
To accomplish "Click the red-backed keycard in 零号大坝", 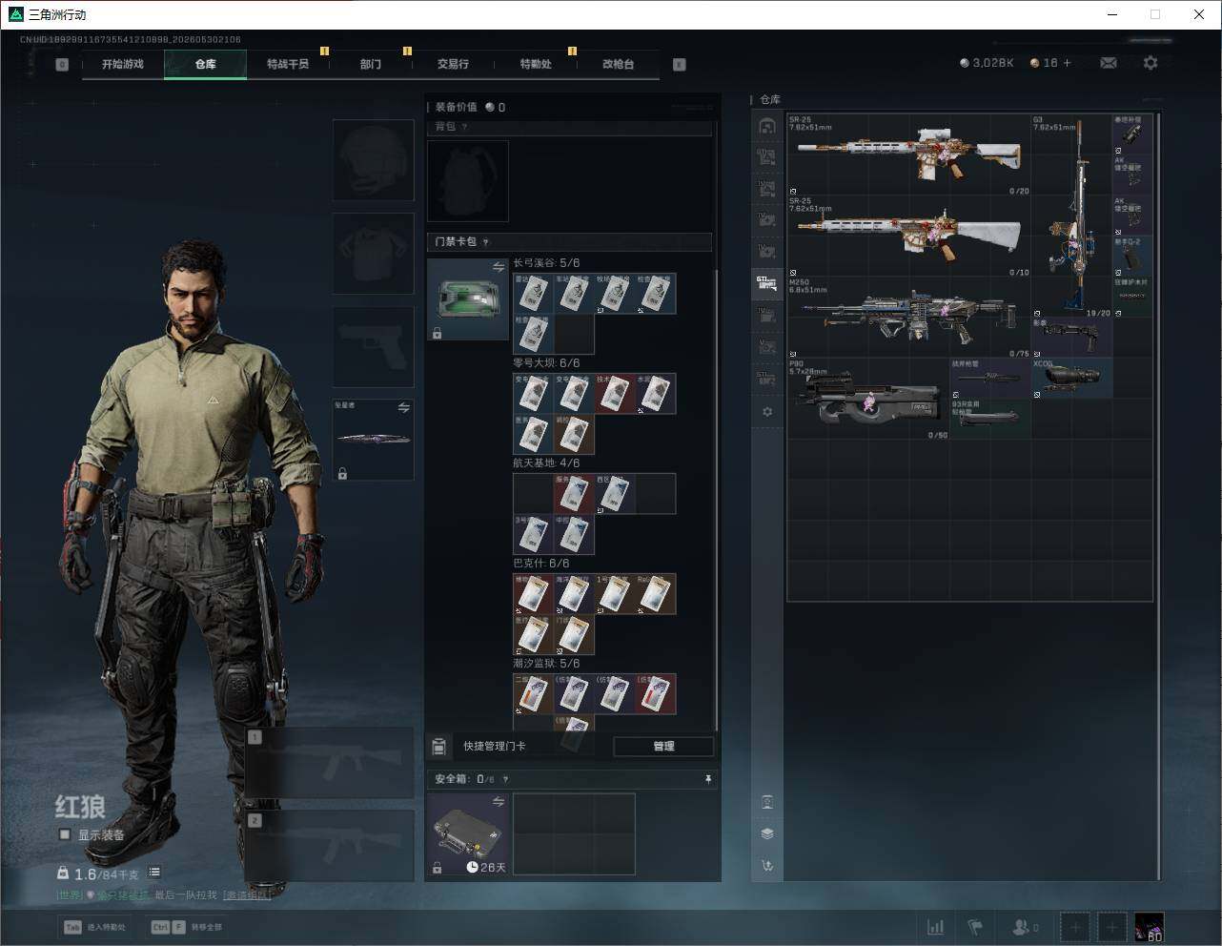I will (x=615, y=393).
